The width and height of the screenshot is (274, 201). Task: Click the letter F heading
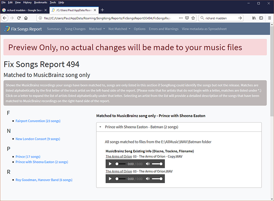[8, 113]
